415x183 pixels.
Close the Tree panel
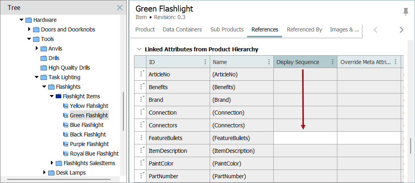tap(120, 8)
